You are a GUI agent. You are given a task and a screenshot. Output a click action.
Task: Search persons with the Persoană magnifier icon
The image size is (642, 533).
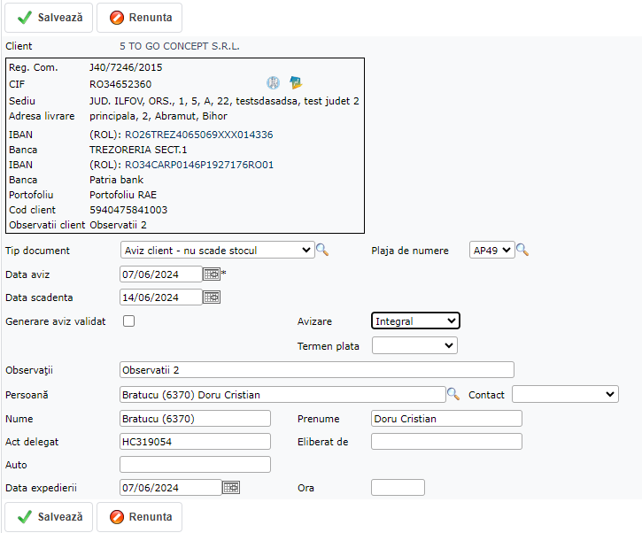pos(452,394)
